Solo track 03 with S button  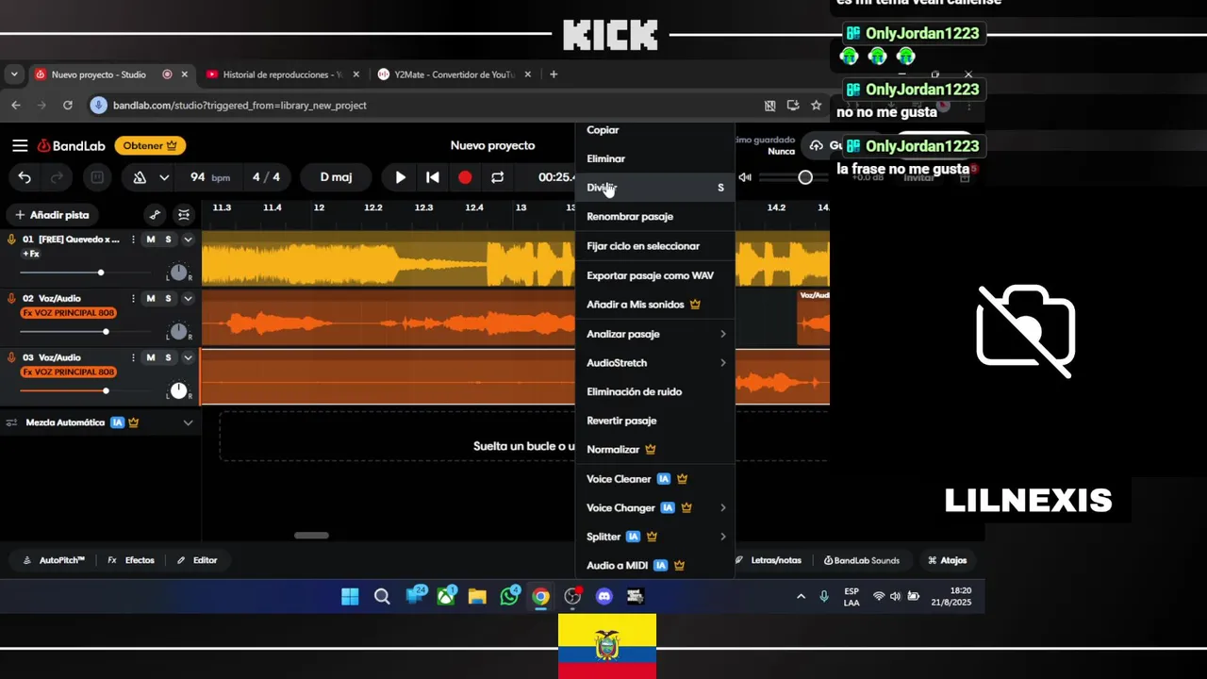point(168,357)
